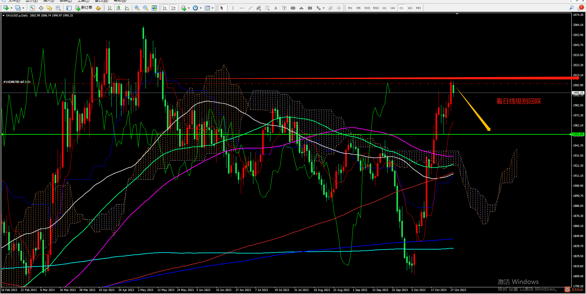Switch chart to candlesticks
Screen dimensions: 586x294
pyautogui.click(x=118, y=8)
